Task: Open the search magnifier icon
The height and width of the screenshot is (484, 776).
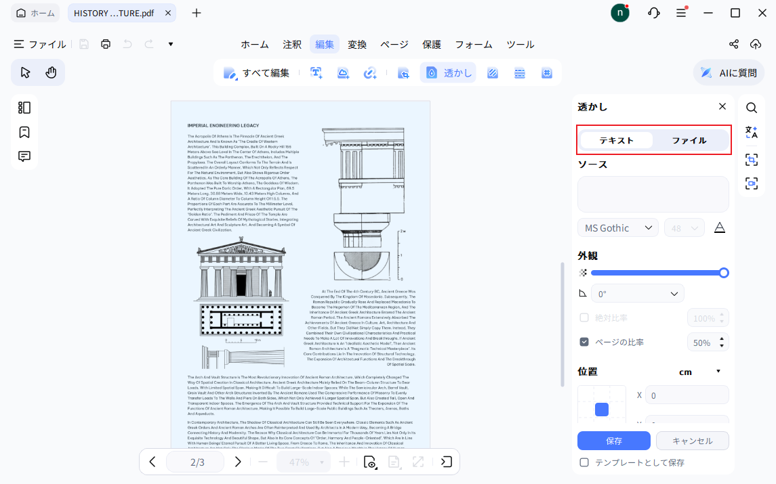Action: [x=751, y=108]
